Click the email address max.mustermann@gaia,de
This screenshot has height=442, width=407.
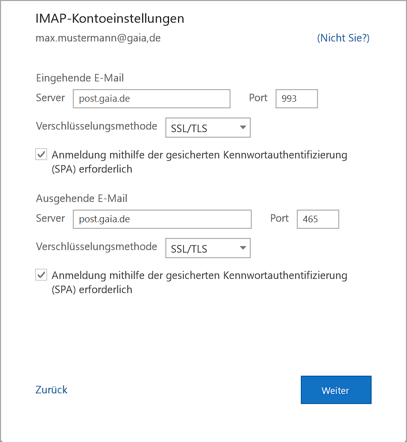pyautogui.click(x=98, y=38)
